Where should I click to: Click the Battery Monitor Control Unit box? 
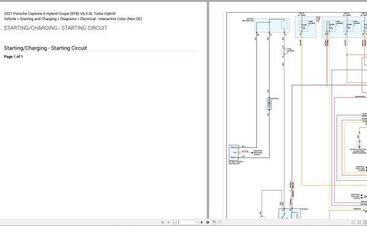(x=234, y=152)
